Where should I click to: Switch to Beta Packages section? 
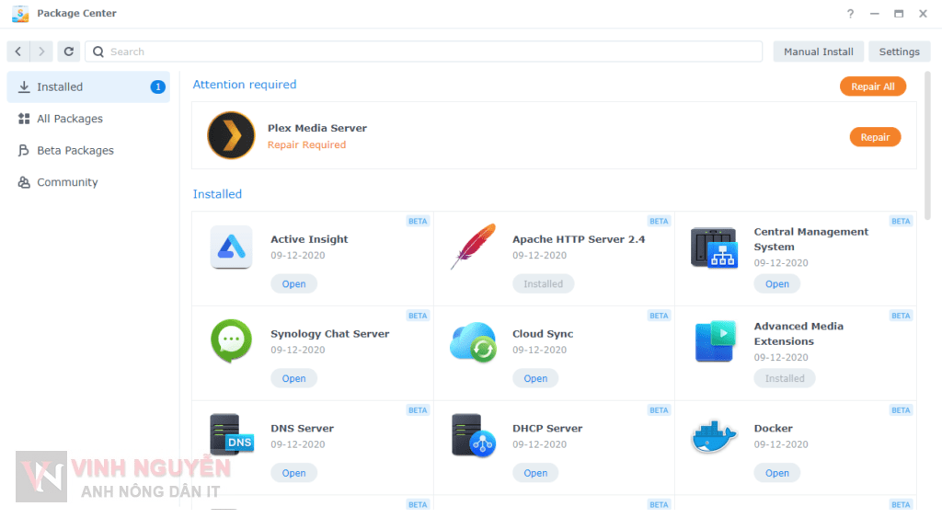[75, 151]
